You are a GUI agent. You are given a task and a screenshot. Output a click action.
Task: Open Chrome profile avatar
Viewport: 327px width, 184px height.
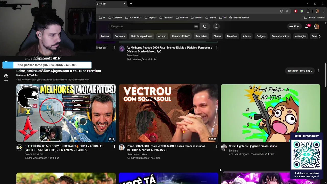[x=317, y=11]
